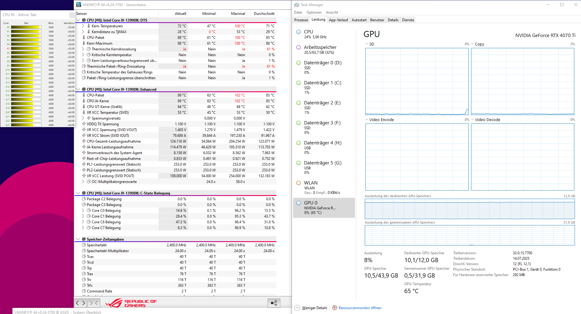Select GPU 0 in the performance sidebar
The image size is (581, 314).
click(x=324, y=208)
